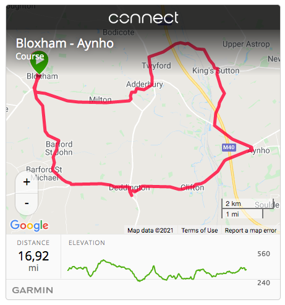The width and height of the screenshot is (285, 305).
Task: Click Map data ©2021 attribution
Action: pyautogui.click(x=150, y=230)
